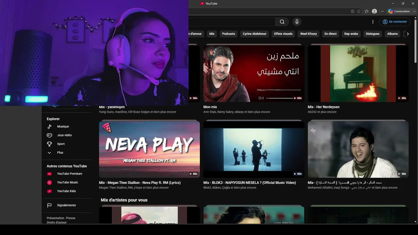
Task: Click the Mix badge on Neva Play thumbnail
Action: pyautogui.click(x=194, y=174)
